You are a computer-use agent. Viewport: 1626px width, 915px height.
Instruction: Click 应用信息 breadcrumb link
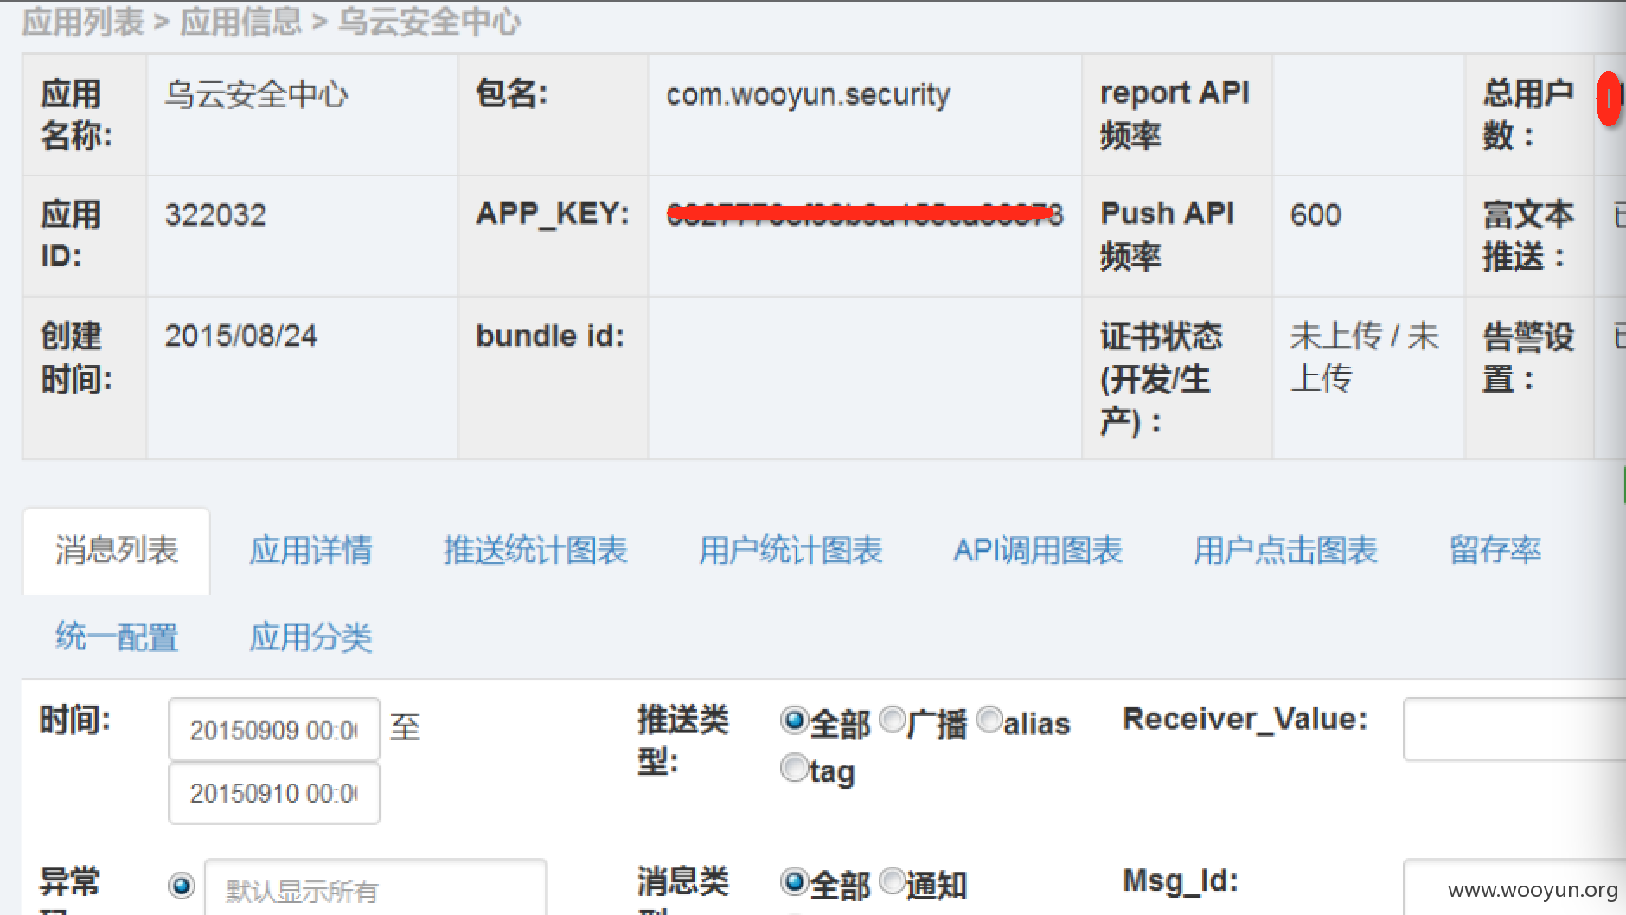[x=240, y=22]
